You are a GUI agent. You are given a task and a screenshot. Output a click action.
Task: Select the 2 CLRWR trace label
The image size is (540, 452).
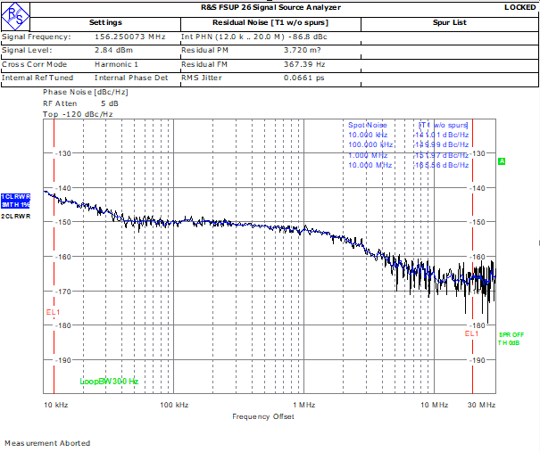tap(15, 217)
